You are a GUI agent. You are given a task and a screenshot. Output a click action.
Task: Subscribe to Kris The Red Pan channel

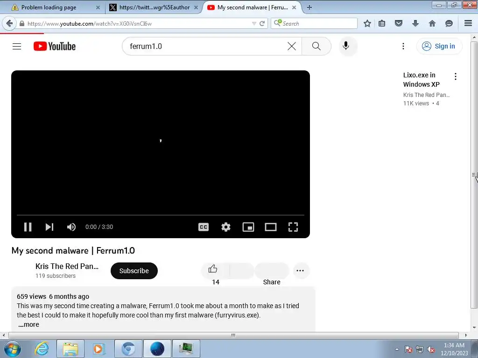[x=134, y=271]
